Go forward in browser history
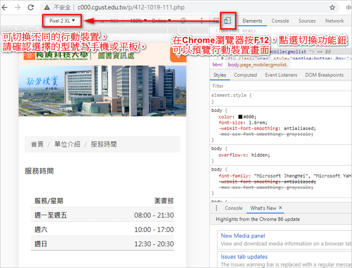This screenshot has width=352, height=268. pyautogui.click(x=17, y=8)
